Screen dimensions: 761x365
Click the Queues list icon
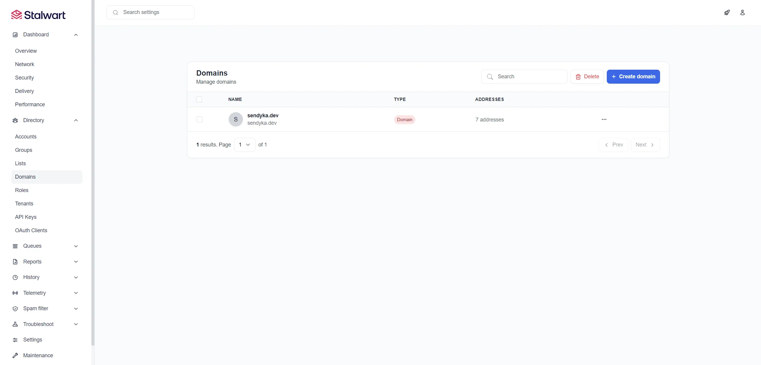[x=15, y=246]
